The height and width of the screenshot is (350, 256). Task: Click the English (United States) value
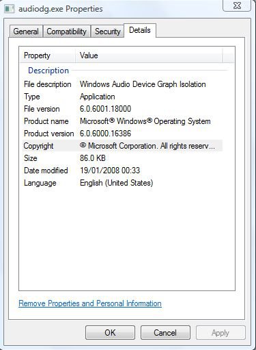[116, 183]
